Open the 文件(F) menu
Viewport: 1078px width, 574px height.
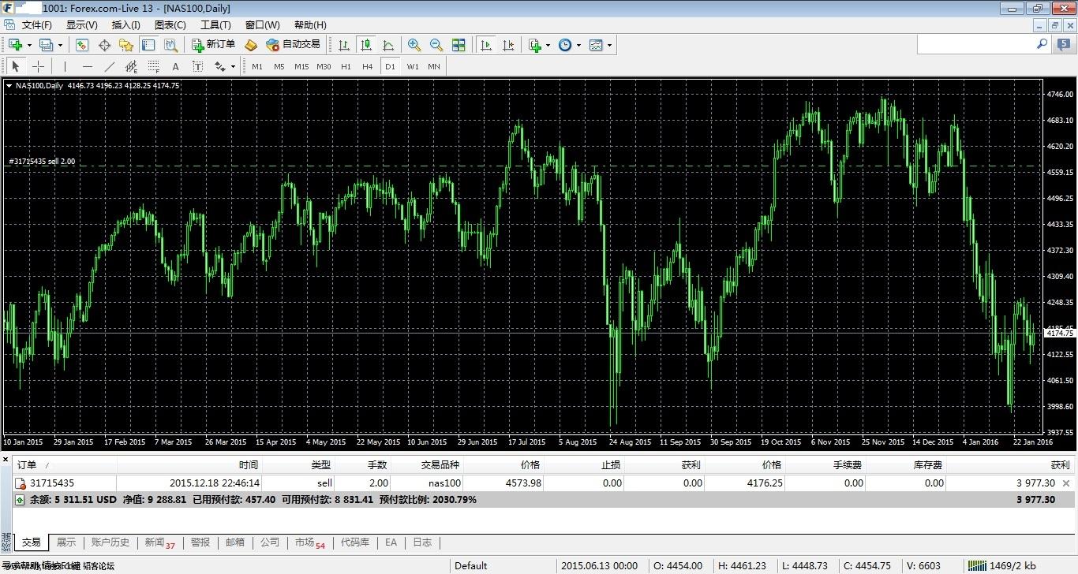point(36,24)
